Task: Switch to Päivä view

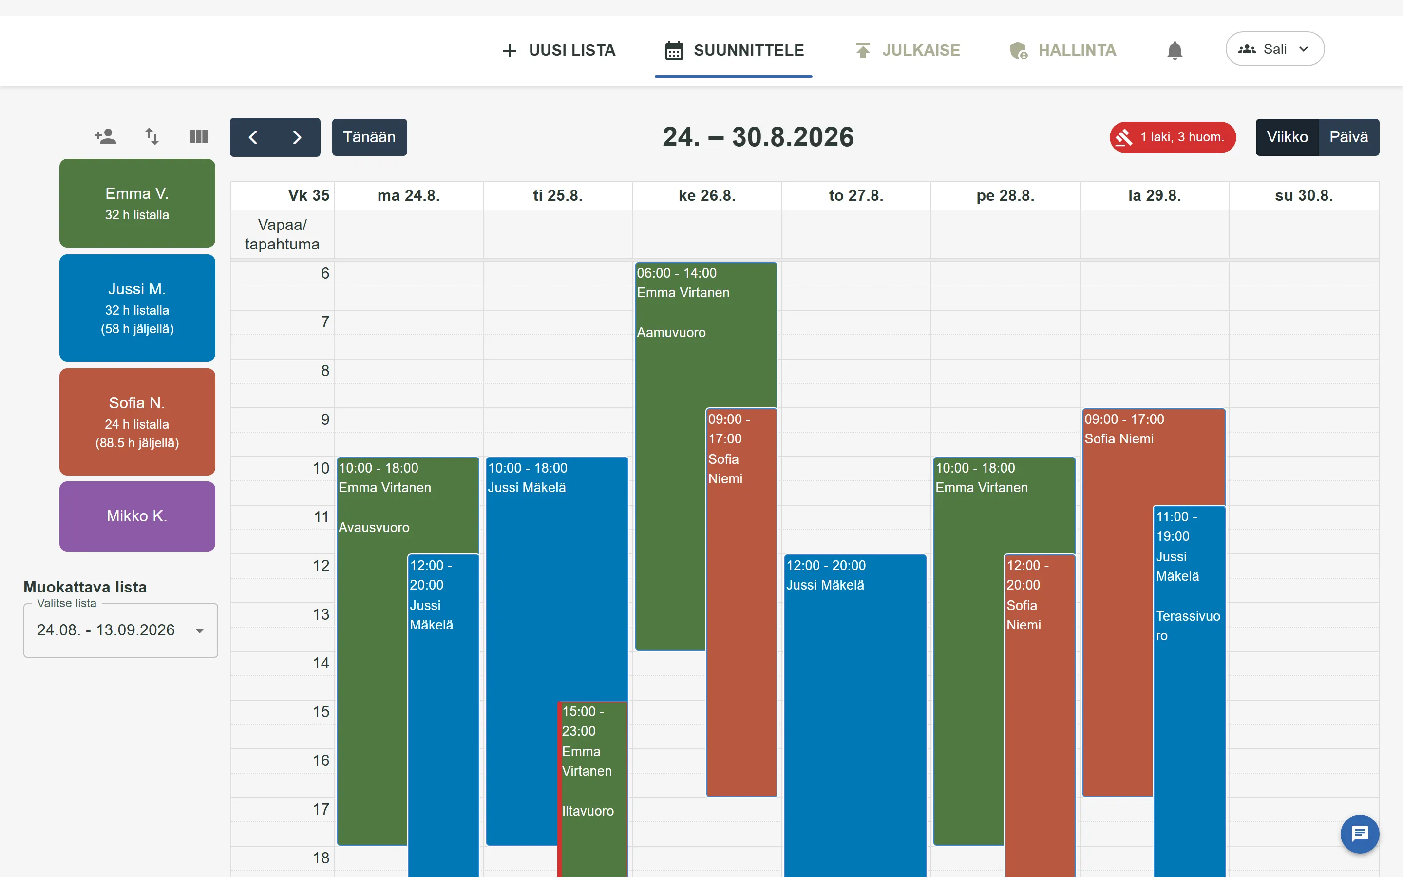Action: point(1348,137)
